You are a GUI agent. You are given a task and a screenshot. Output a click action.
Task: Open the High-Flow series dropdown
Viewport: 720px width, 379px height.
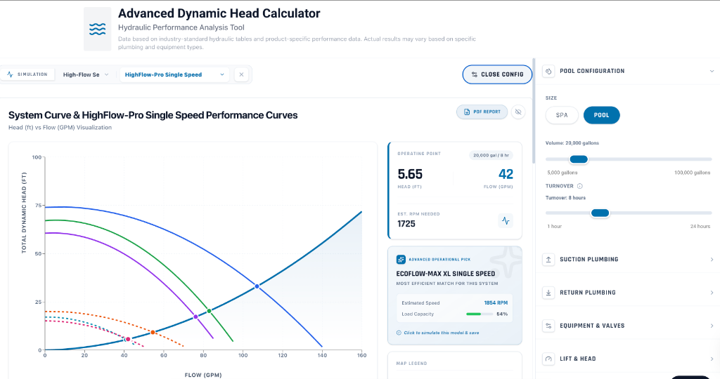pos(85,74)
